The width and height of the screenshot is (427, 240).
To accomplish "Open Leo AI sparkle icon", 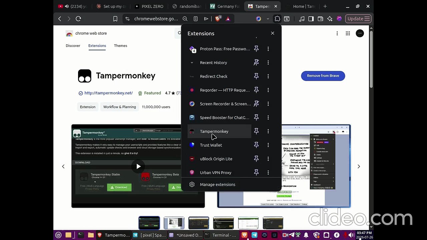I will click(330, 19).
